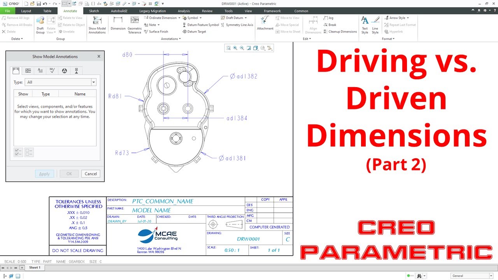Image resolution: width=498 pixels, height=280 pixels.
Task: Select the Rd73 radius dimension
Action: coord(122,153)
